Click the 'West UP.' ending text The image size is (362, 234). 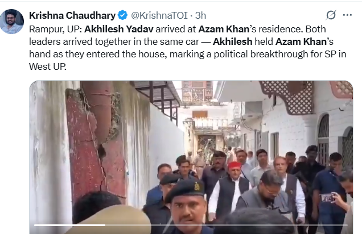tap(48, 66)
